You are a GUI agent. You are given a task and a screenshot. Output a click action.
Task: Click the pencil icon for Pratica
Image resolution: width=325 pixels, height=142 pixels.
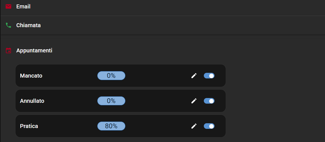tap(194, 126)
